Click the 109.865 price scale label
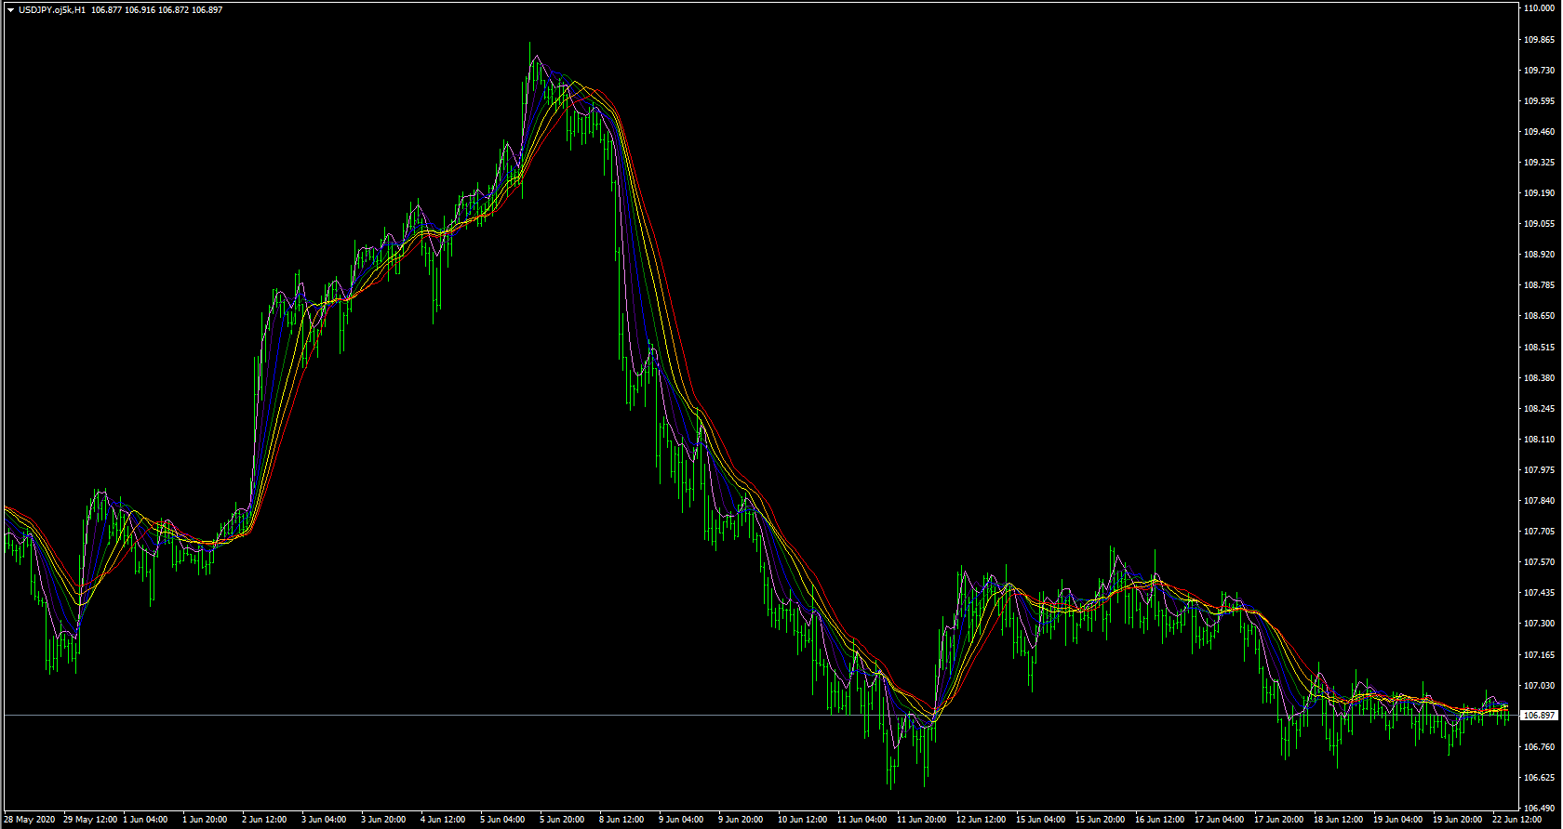The image size is (1563, 829). point(1539,40)
